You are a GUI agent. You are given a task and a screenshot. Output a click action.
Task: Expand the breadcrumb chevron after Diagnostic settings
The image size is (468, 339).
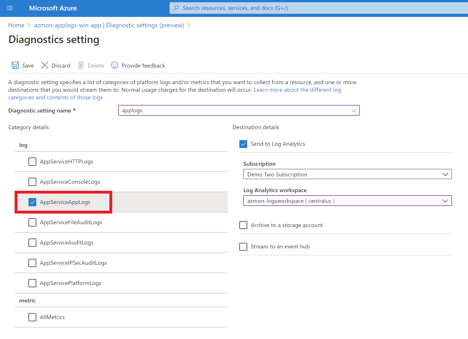189,25
